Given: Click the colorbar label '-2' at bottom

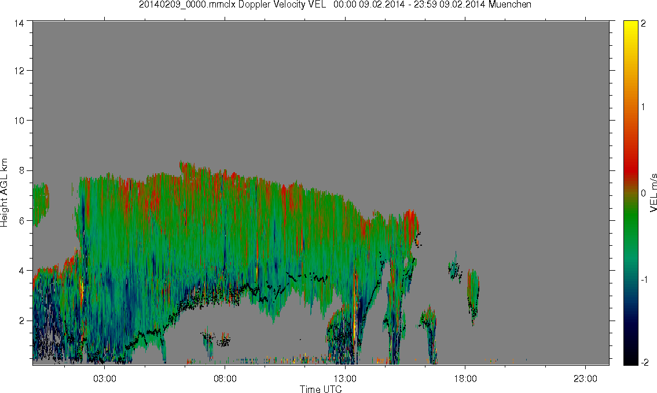Looking at the screenshot, I should [644, 362].
